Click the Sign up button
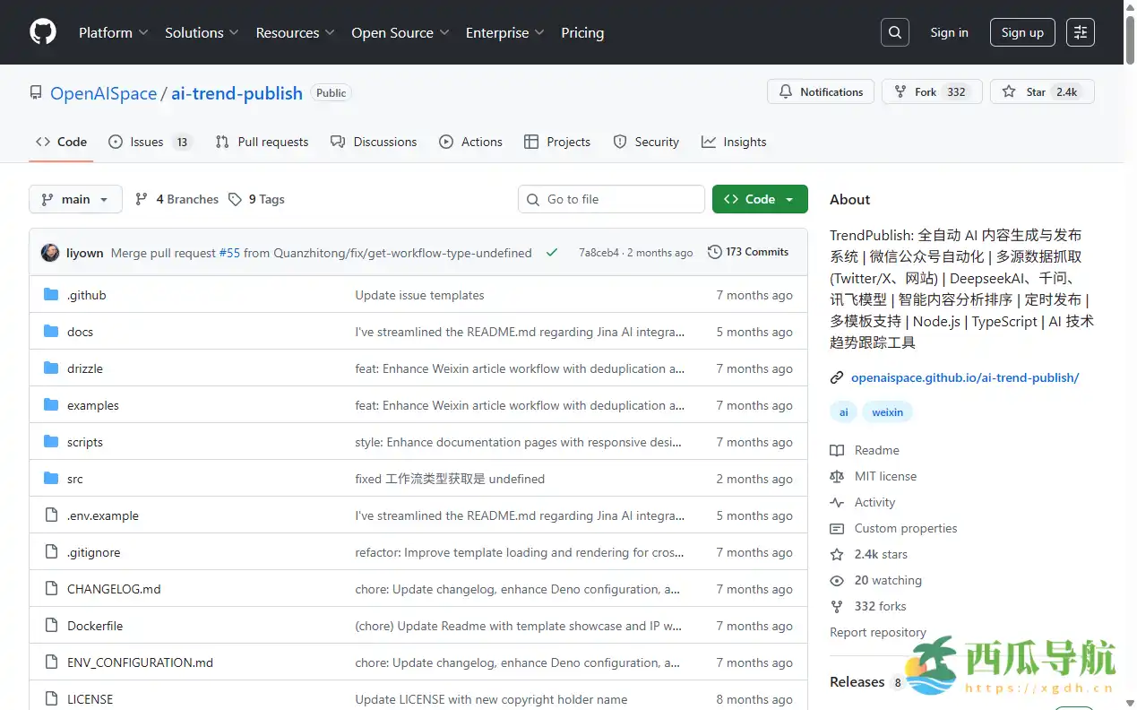Screen dimensions: 1137x710 (x=1022, y=32)
